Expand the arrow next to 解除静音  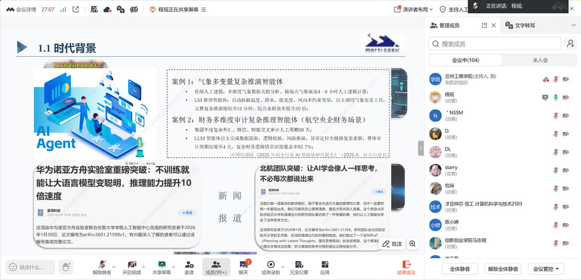click(114, 267)
